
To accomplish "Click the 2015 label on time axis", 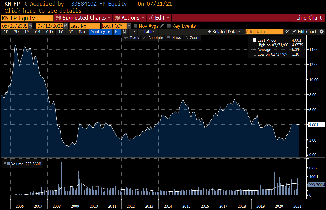I will point(186,206).
